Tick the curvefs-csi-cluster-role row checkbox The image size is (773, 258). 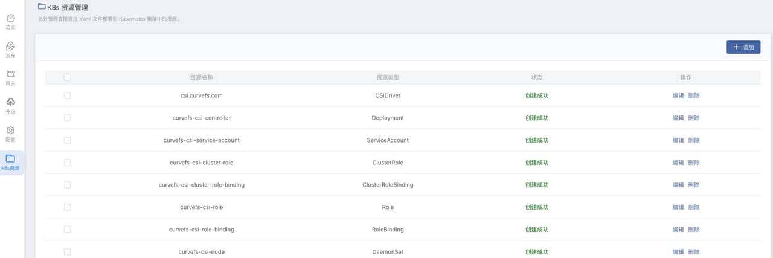pos(67,163)
